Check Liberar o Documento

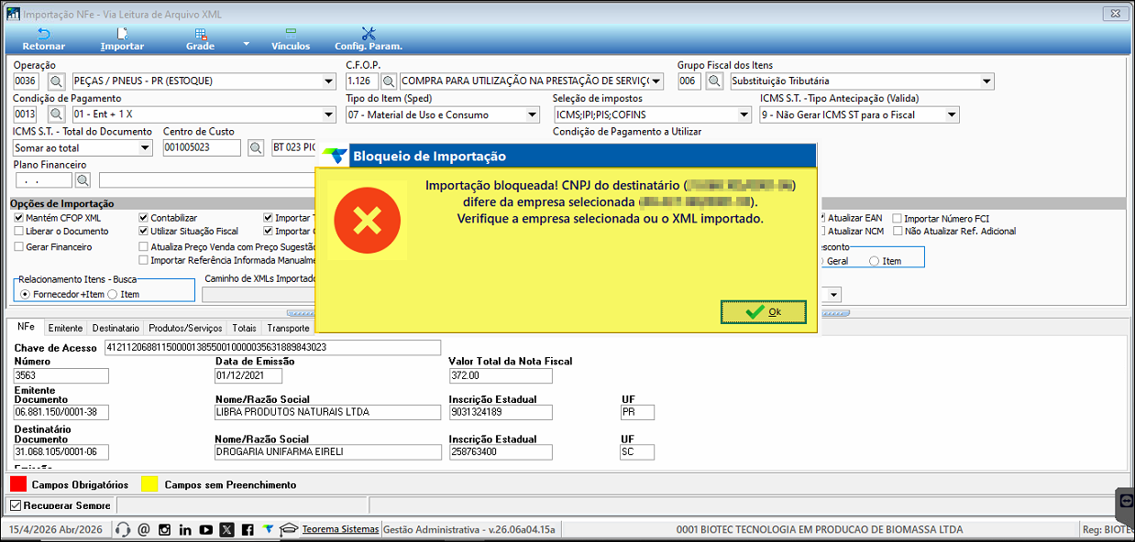[x=19, y=232]
